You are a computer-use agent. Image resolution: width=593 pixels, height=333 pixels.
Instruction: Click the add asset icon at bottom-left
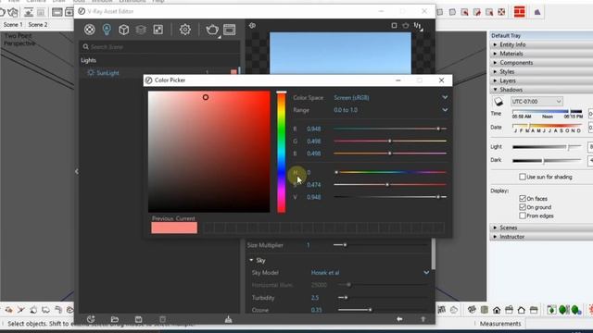pyautogui.click(x=91, y=319)
